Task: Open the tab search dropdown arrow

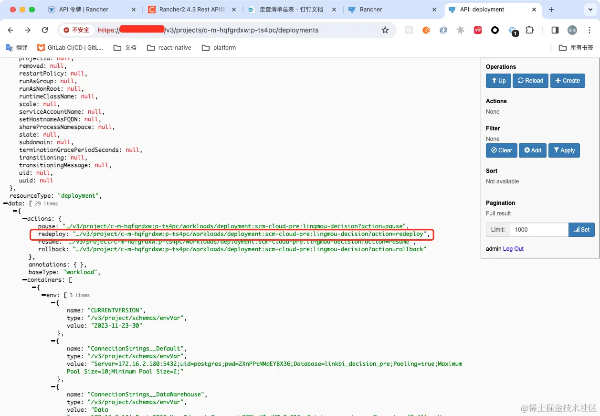Action: pyautogui.click(x=589, y=10)
